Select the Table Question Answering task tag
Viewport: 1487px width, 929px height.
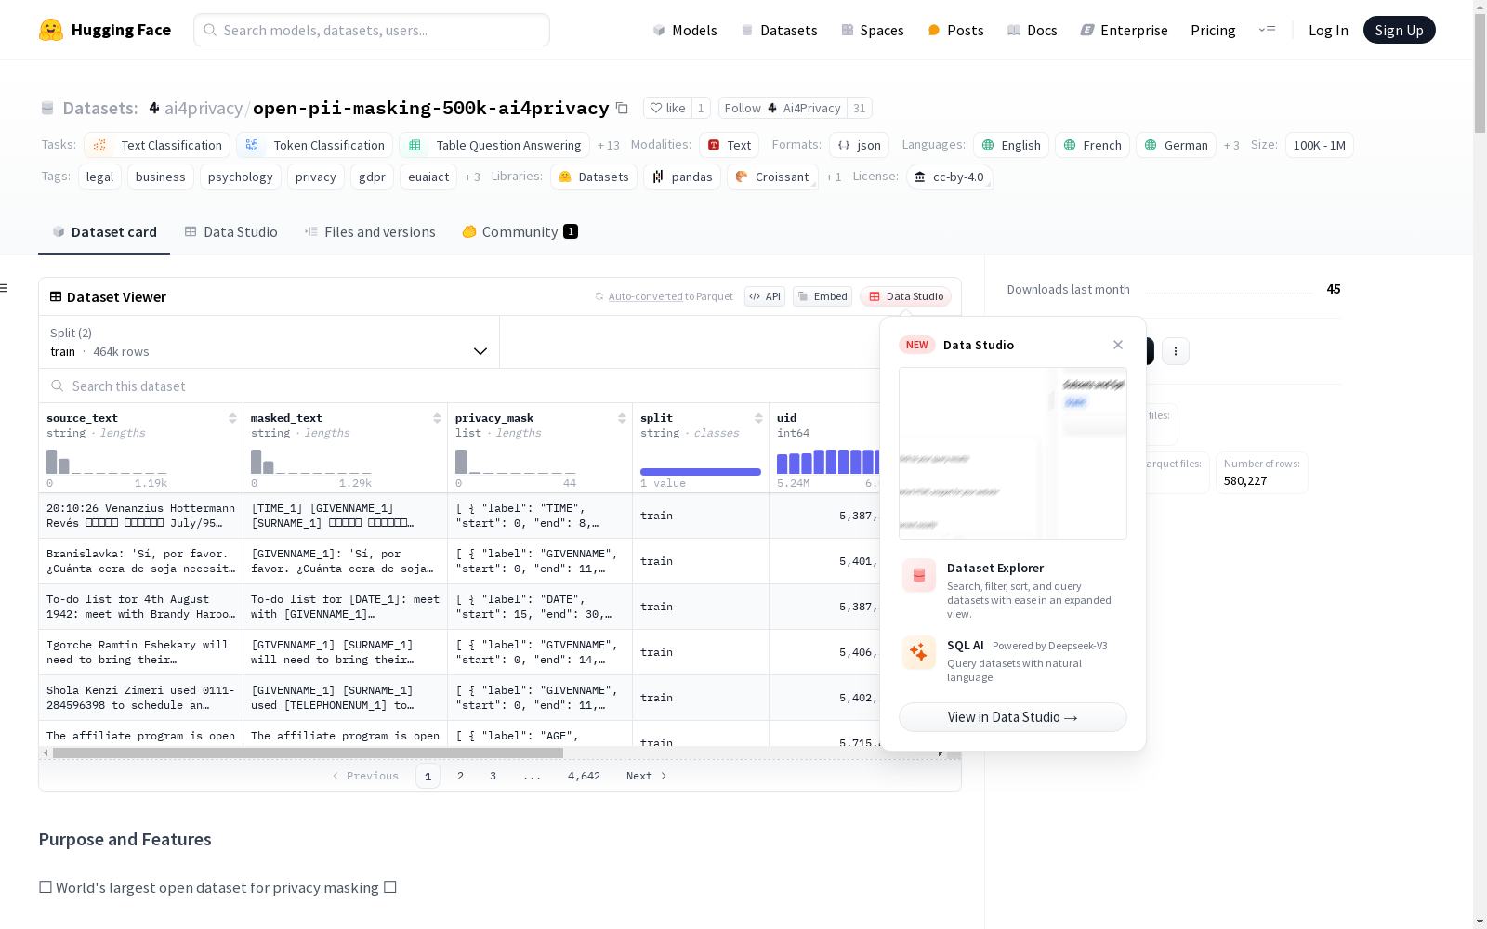pyautogui.click(x=494, y=146)
